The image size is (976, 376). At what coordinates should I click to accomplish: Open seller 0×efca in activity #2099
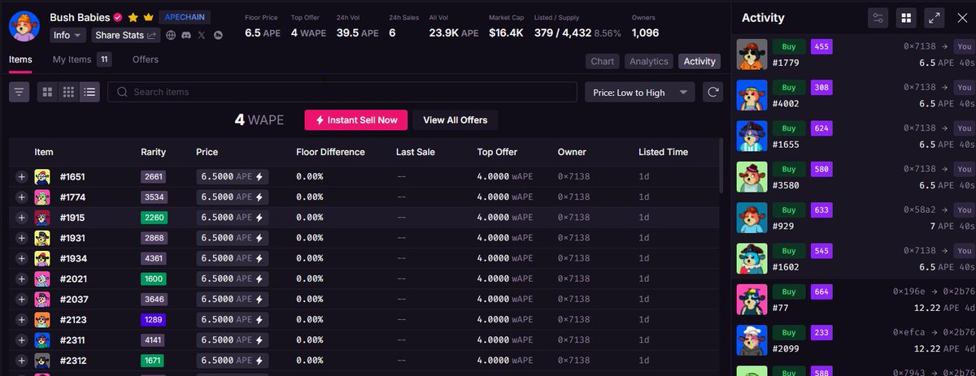point(908,332)
